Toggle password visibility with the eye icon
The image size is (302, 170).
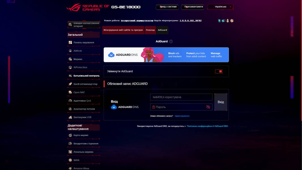[209, 107]
